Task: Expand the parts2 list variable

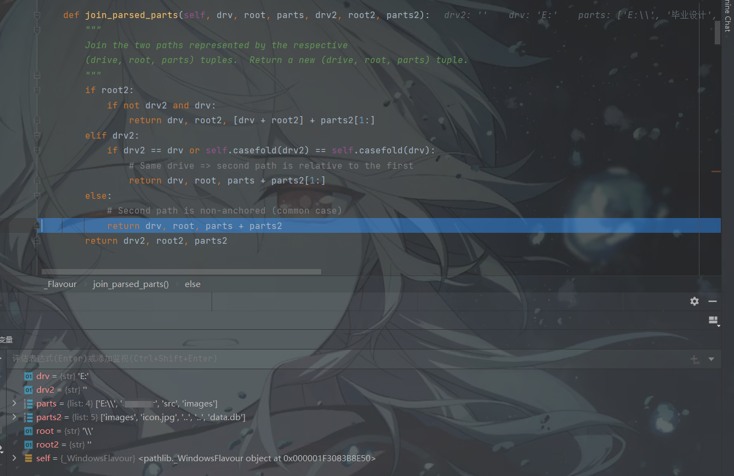Action: [x=14, y=417]
